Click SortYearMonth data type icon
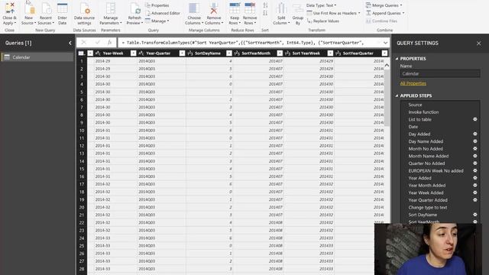 pyautogui.click(x=237, y=53)
